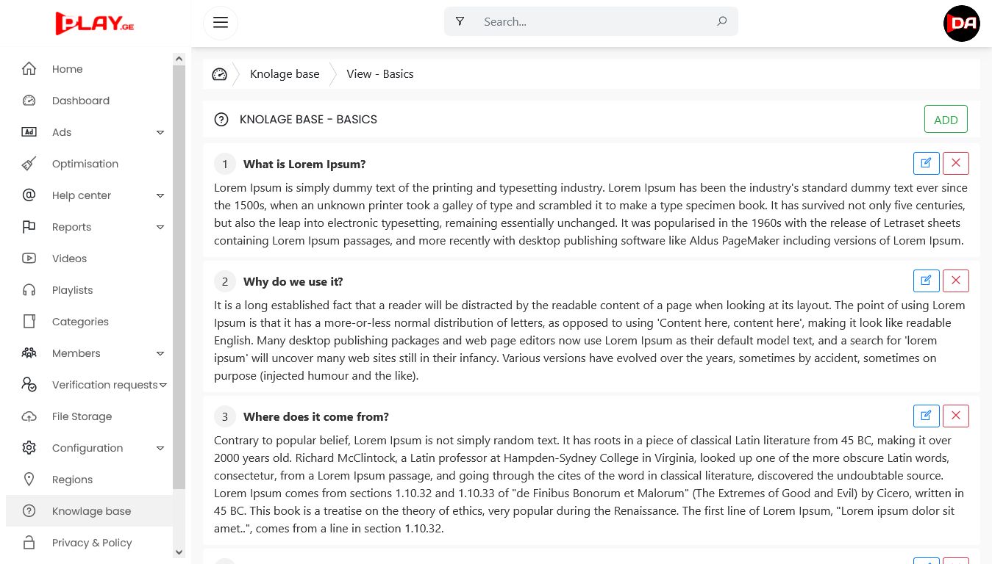Edit the 'What is Lorem Ipsum?' entry

pos(926,163)
